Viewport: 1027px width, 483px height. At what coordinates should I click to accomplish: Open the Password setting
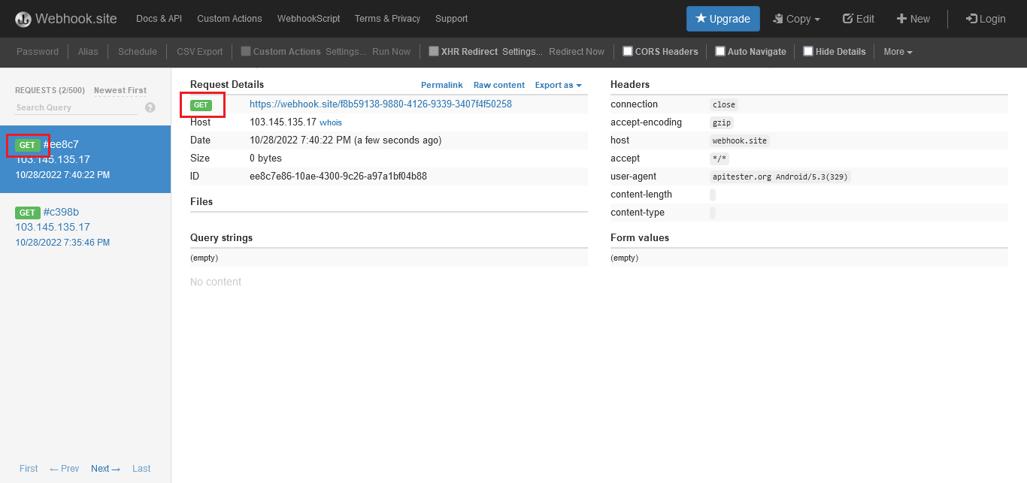point(38,52)
